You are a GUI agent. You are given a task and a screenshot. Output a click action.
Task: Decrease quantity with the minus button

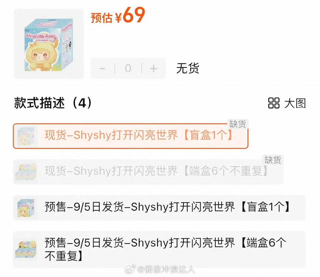103,68
